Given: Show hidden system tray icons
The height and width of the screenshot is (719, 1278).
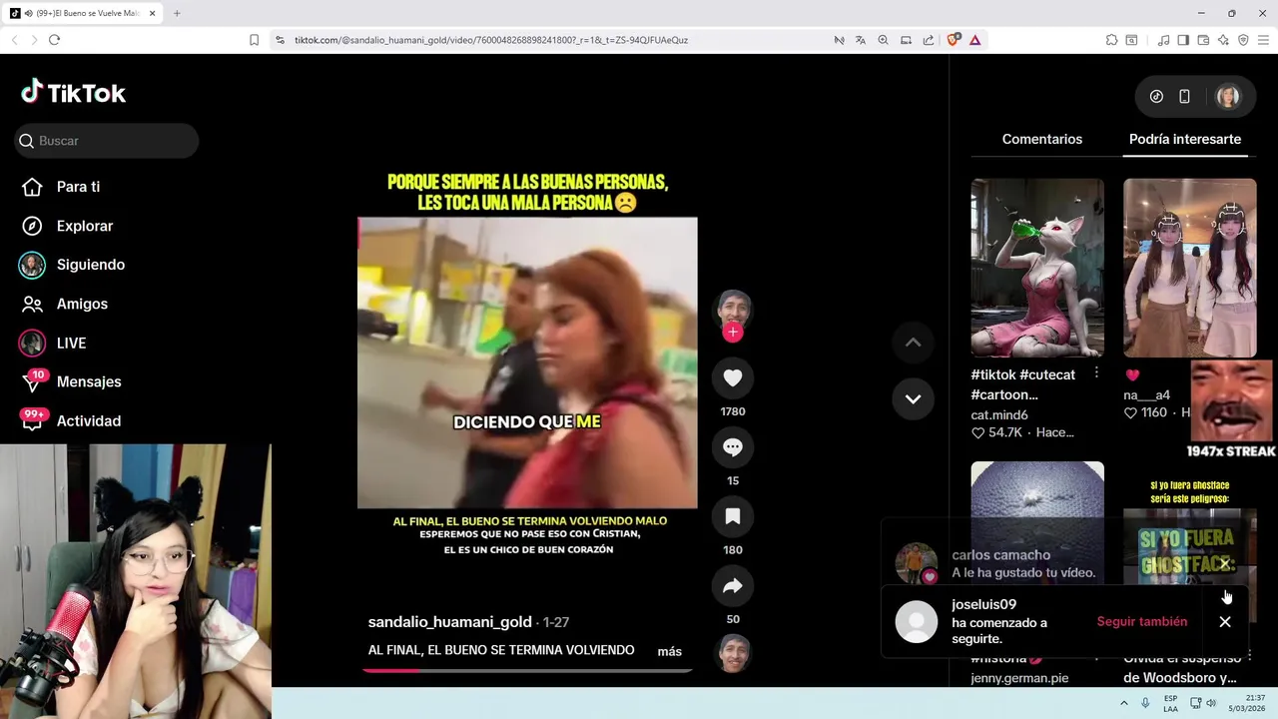Looking at the screenshot, I should 1124,703.
